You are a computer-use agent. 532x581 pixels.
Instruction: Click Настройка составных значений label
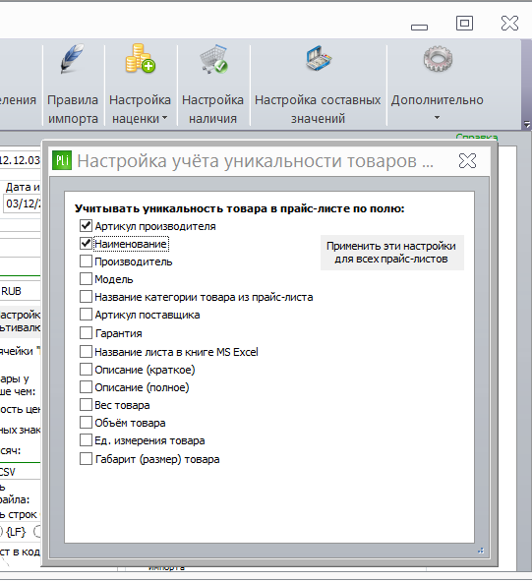coord(318,109)
